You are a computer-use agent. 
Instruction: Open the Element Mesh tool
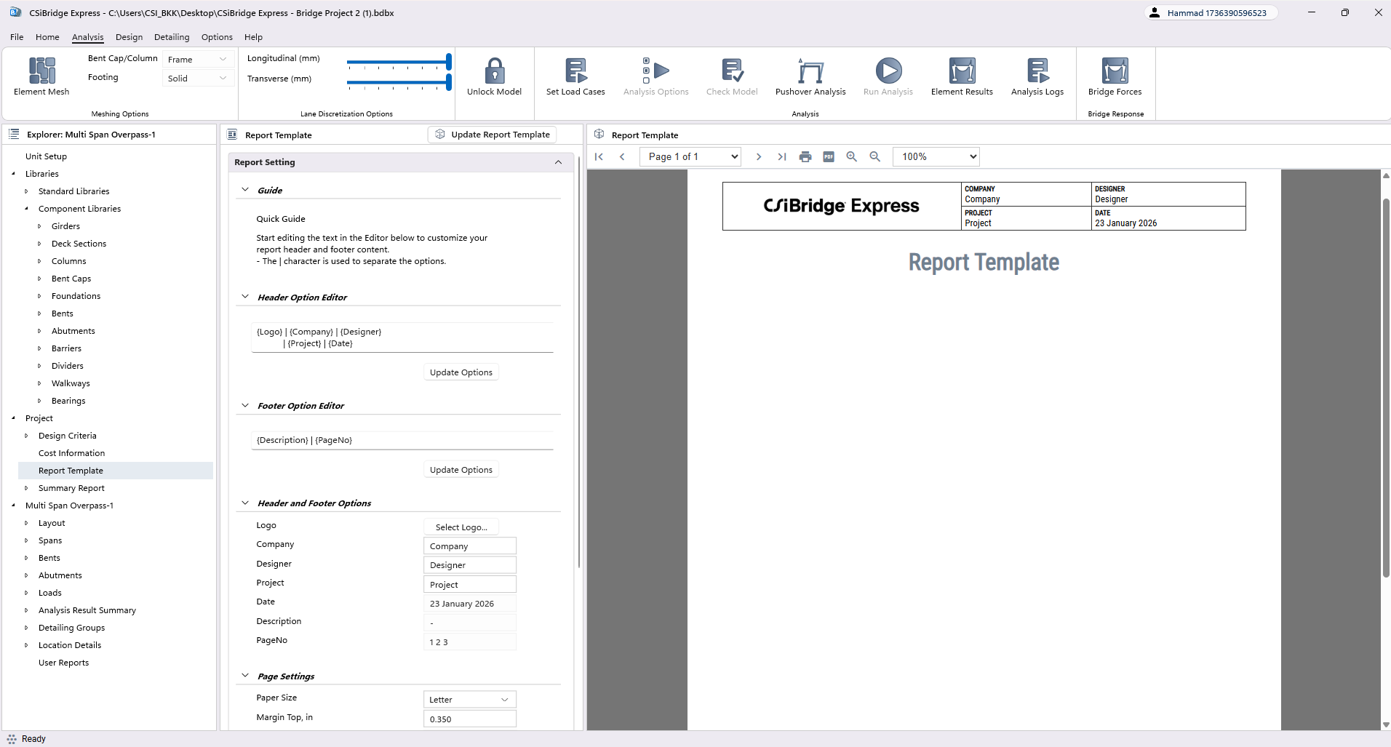[41, 76]
